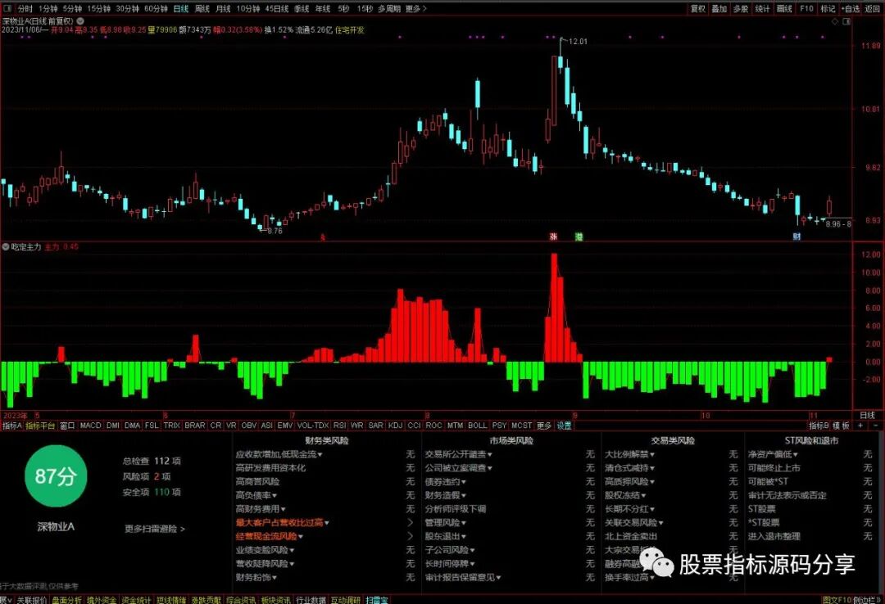
Task: Click the 设置 settings tab in indicator bar
Action: pyautogui.click(x=565, y=426)
